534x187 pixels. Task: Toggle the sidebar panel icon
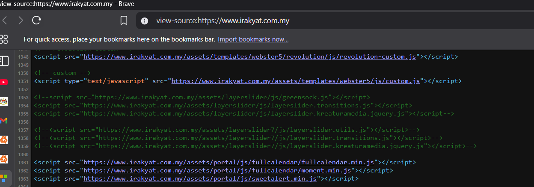(x=4, y=61)
